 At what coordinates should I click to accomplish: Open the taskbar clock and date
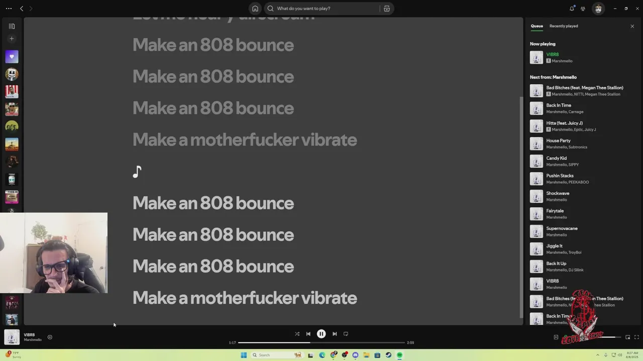(x=632, y=355)
